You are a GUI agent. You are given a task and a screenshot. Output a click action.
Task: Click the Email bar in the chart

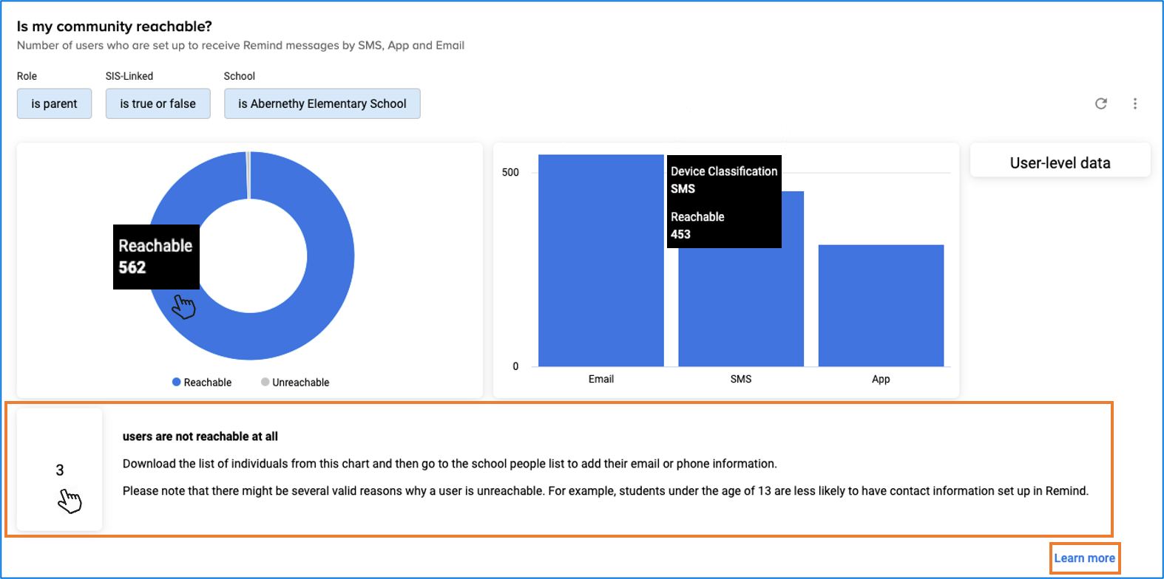[601, 260]
